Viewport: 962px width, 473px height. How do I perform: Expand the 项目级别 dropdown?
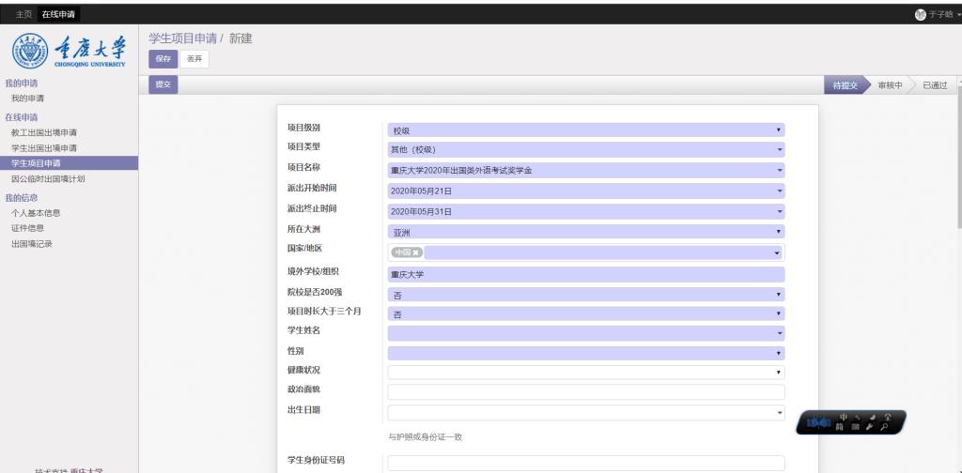pyautogui.click(x=585, y=130)
